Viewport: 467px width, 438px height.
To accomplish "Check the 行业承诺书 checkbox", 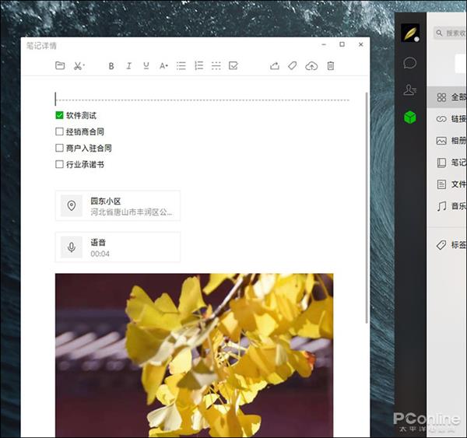I will click(x=60, y=164).
